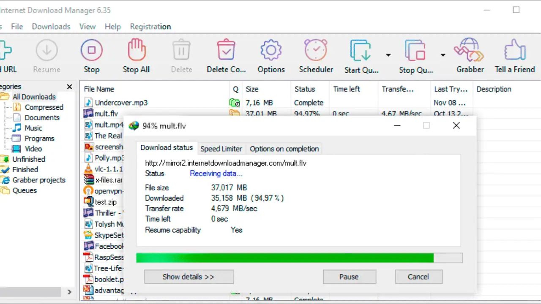Select the Programs category

click(x=40, y=138)
